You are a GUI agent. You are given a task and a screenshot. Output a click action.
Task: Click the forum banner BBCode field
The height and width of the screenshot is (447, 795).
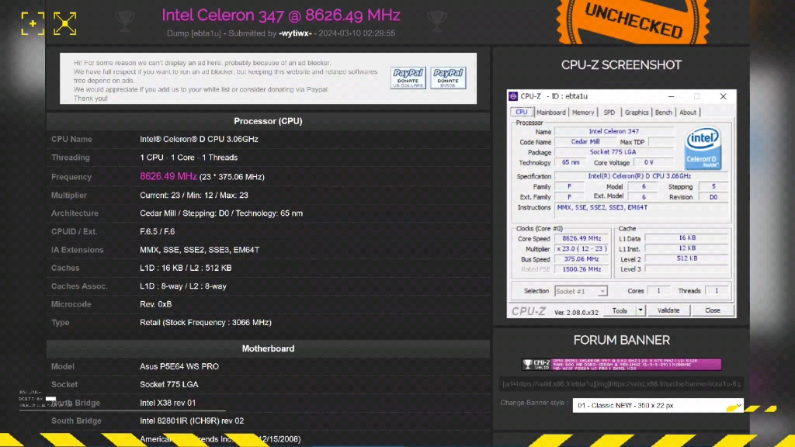(622, 383)
